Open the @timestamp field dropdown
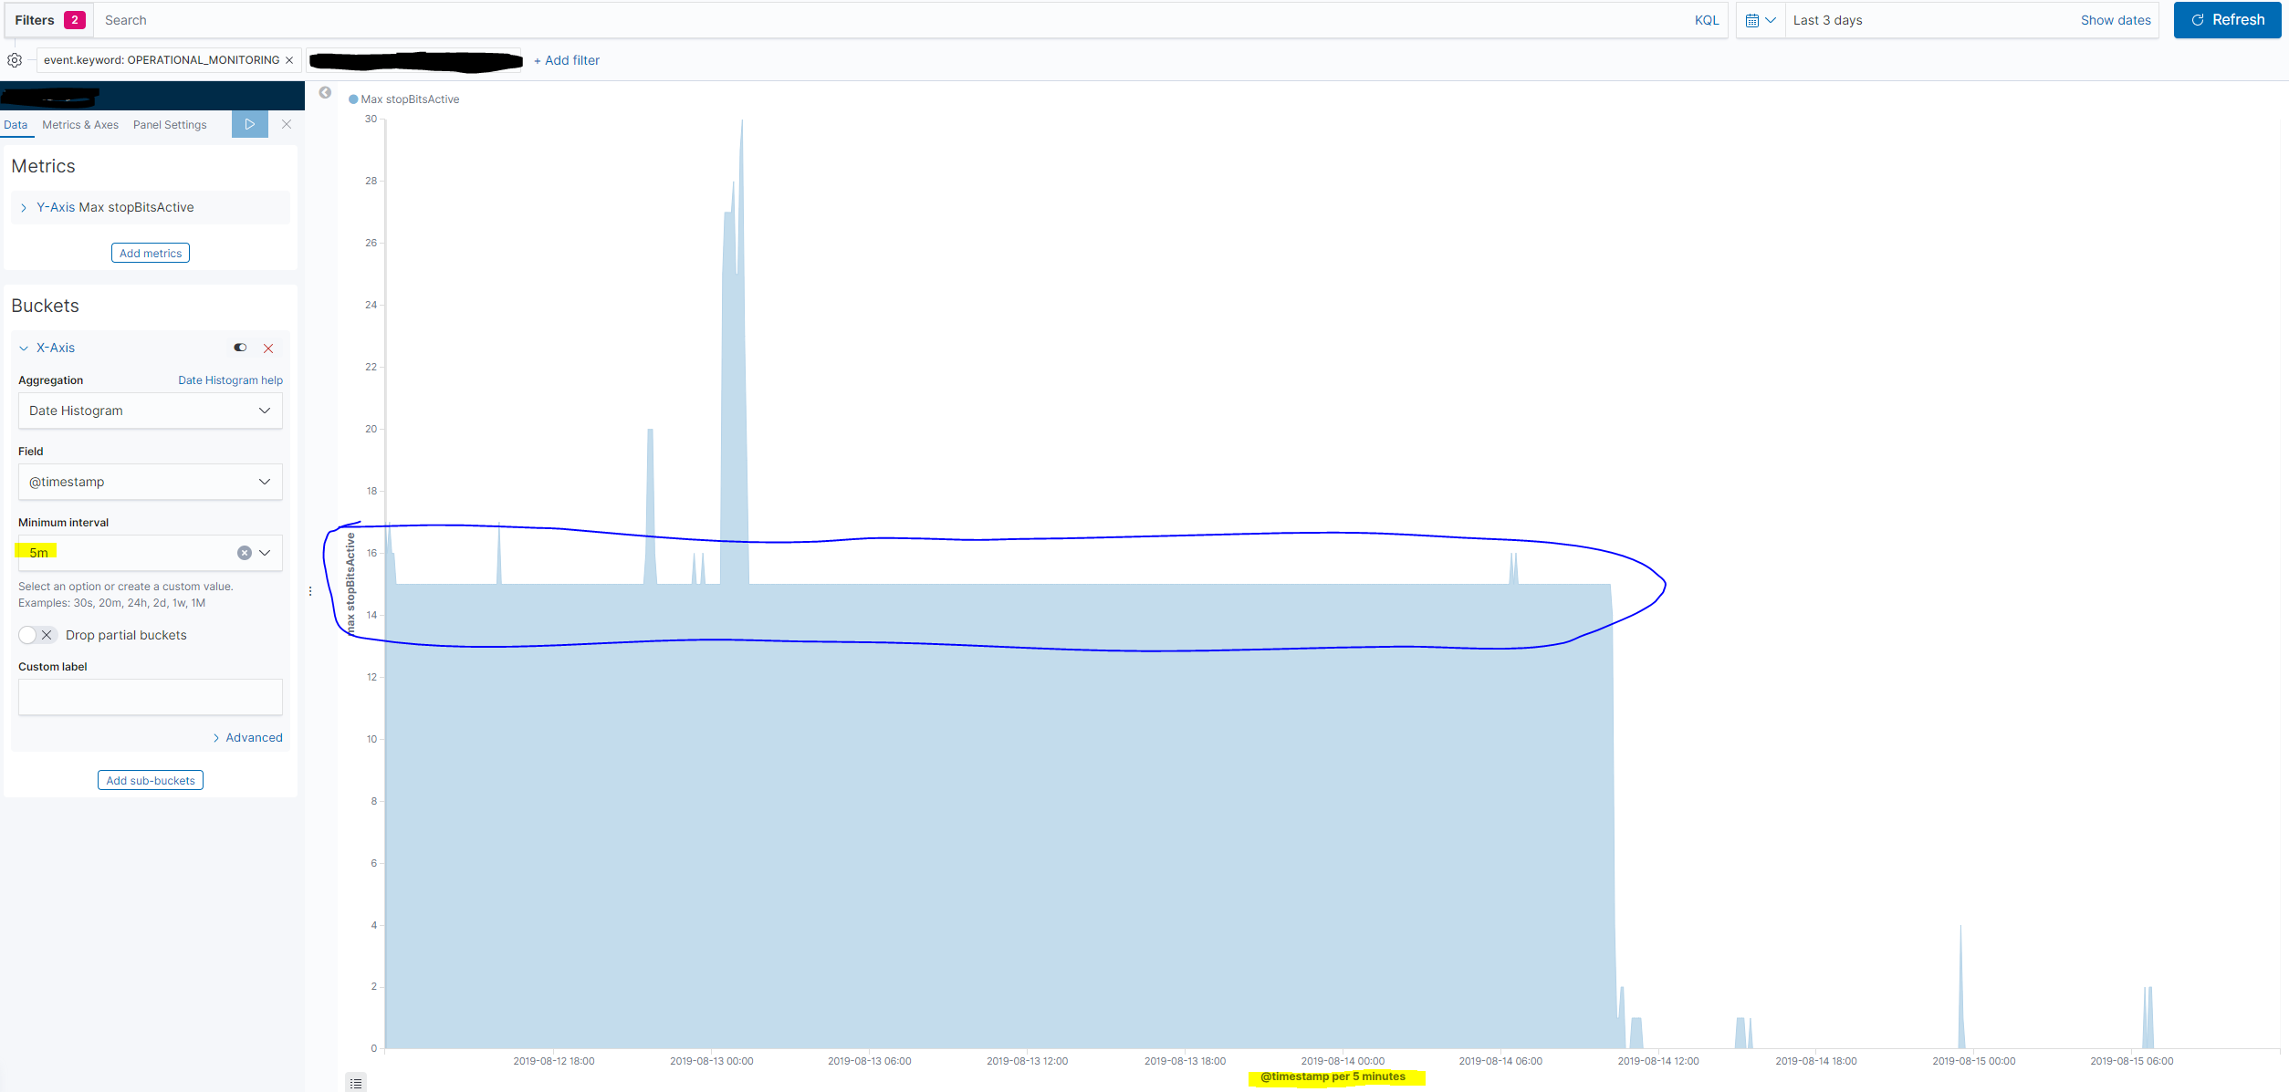The width and height of the screenshot is (2289, 1092). pyautogui.click(x=150, y=482)
